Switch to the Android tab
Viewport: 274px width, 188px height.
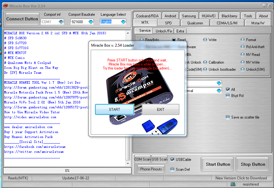point(170,16)
